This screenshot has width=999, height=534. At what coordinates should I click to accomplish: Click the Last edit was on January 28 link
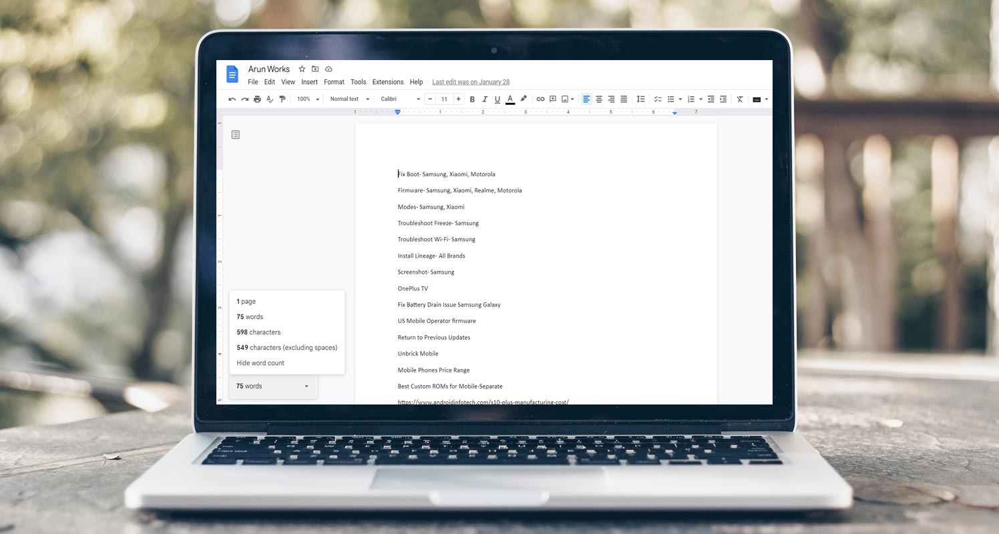pyautogui.click(x=471, y=82)
